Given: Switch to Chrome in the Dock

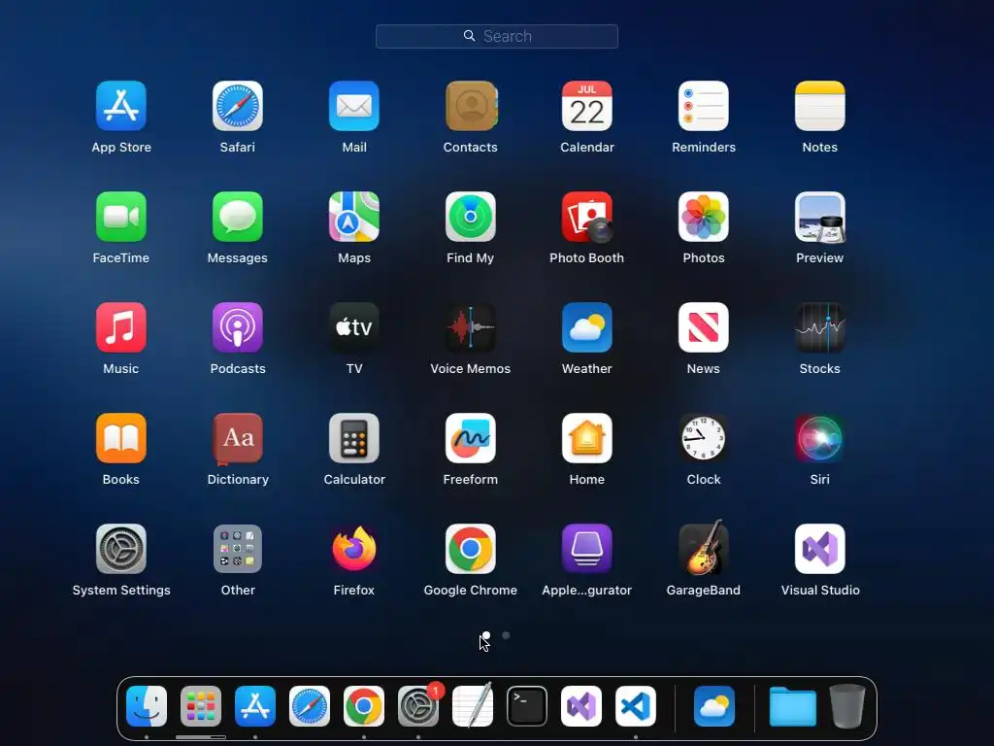Looking at the screenshot, I should (364, 706).
